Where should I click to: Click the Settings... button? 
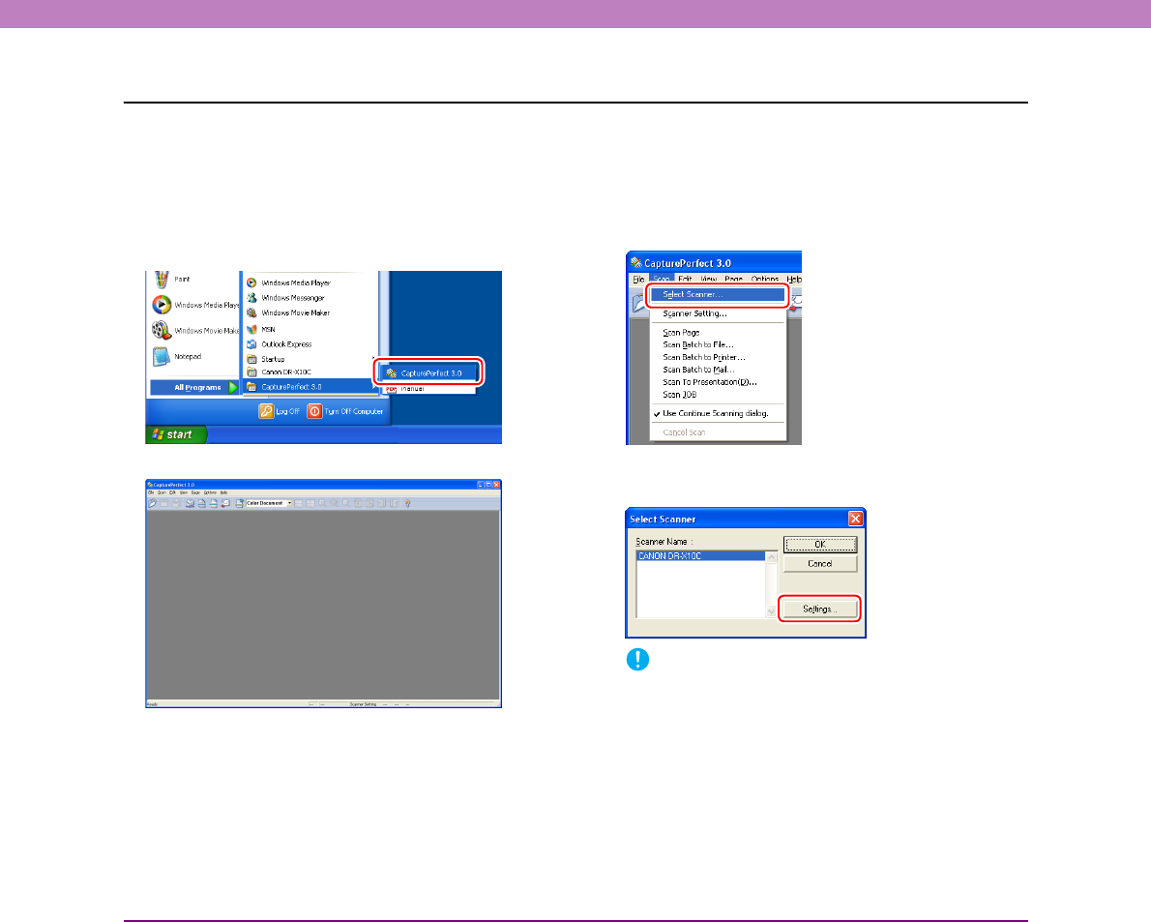(820, 610)
